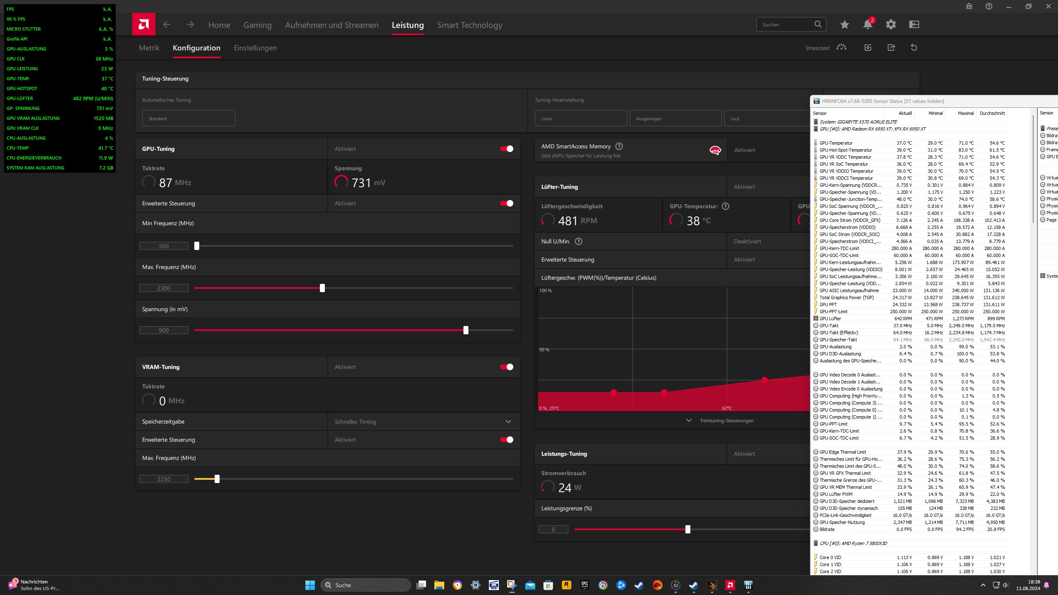The width and height of the screenshot is (1058, 595).
Task: Open AMD Software settings gear
Action: (891, 25)
